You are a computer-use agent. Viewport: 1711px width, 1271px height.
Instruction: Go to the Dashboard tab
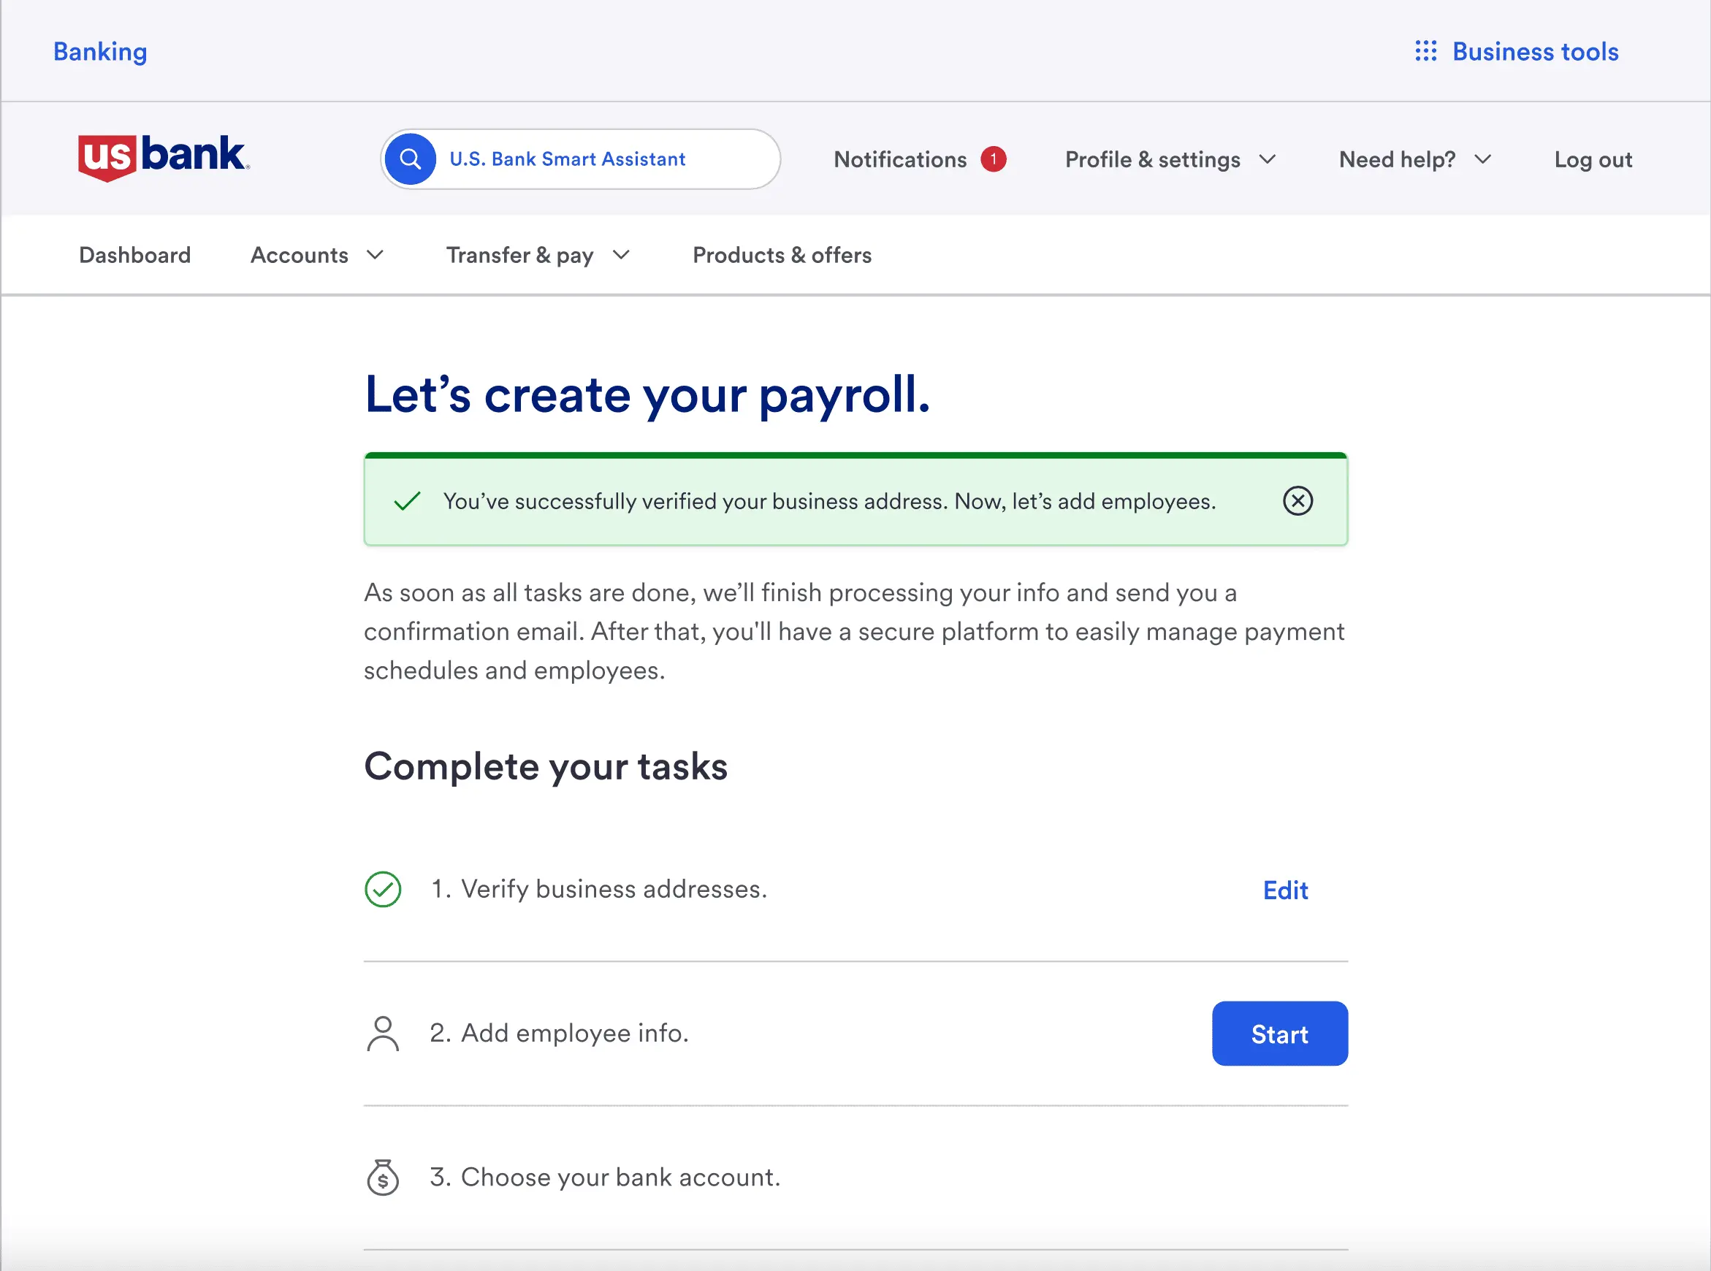click(134, 256)
